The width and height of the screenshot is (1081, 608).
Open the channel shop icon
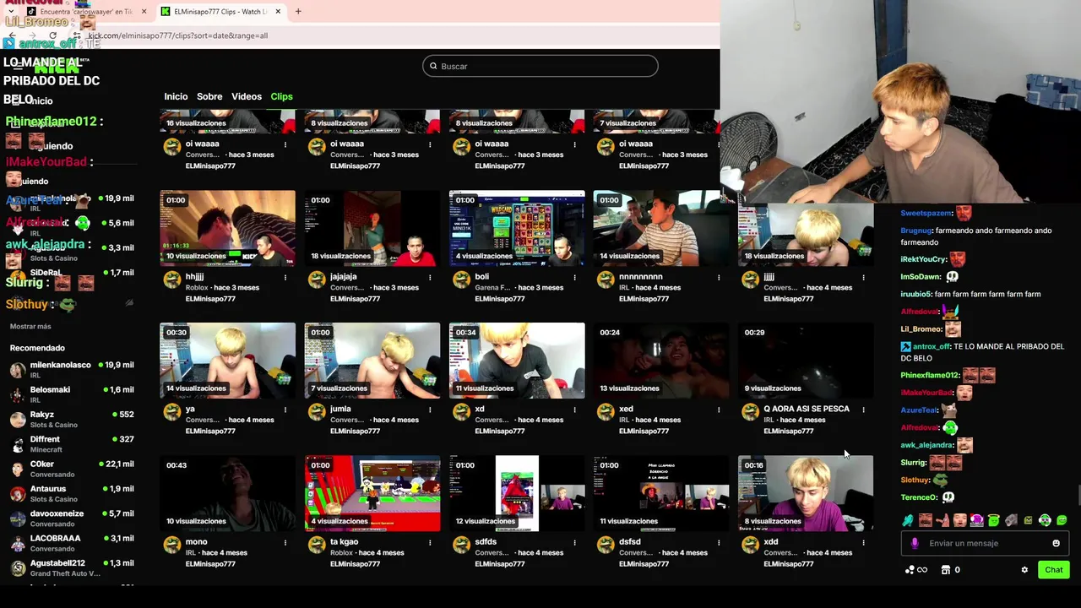tap(946, 570)
